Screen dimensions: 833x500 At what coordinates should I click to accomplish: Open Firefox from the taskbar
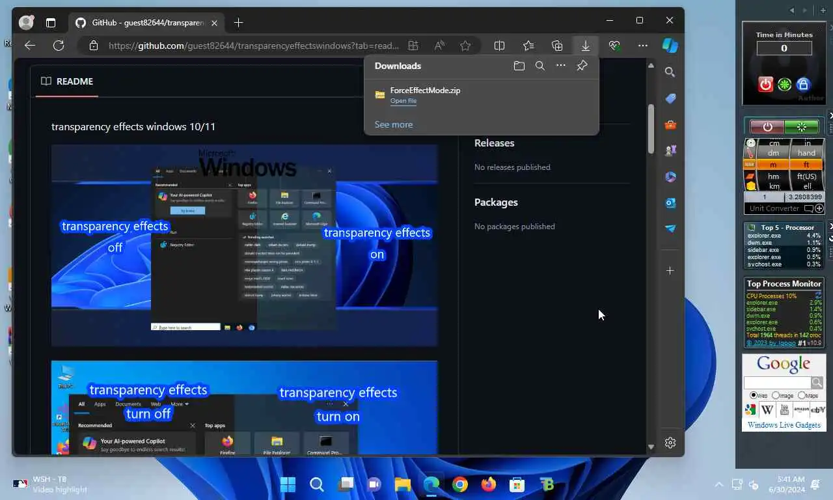coord(488,484)
